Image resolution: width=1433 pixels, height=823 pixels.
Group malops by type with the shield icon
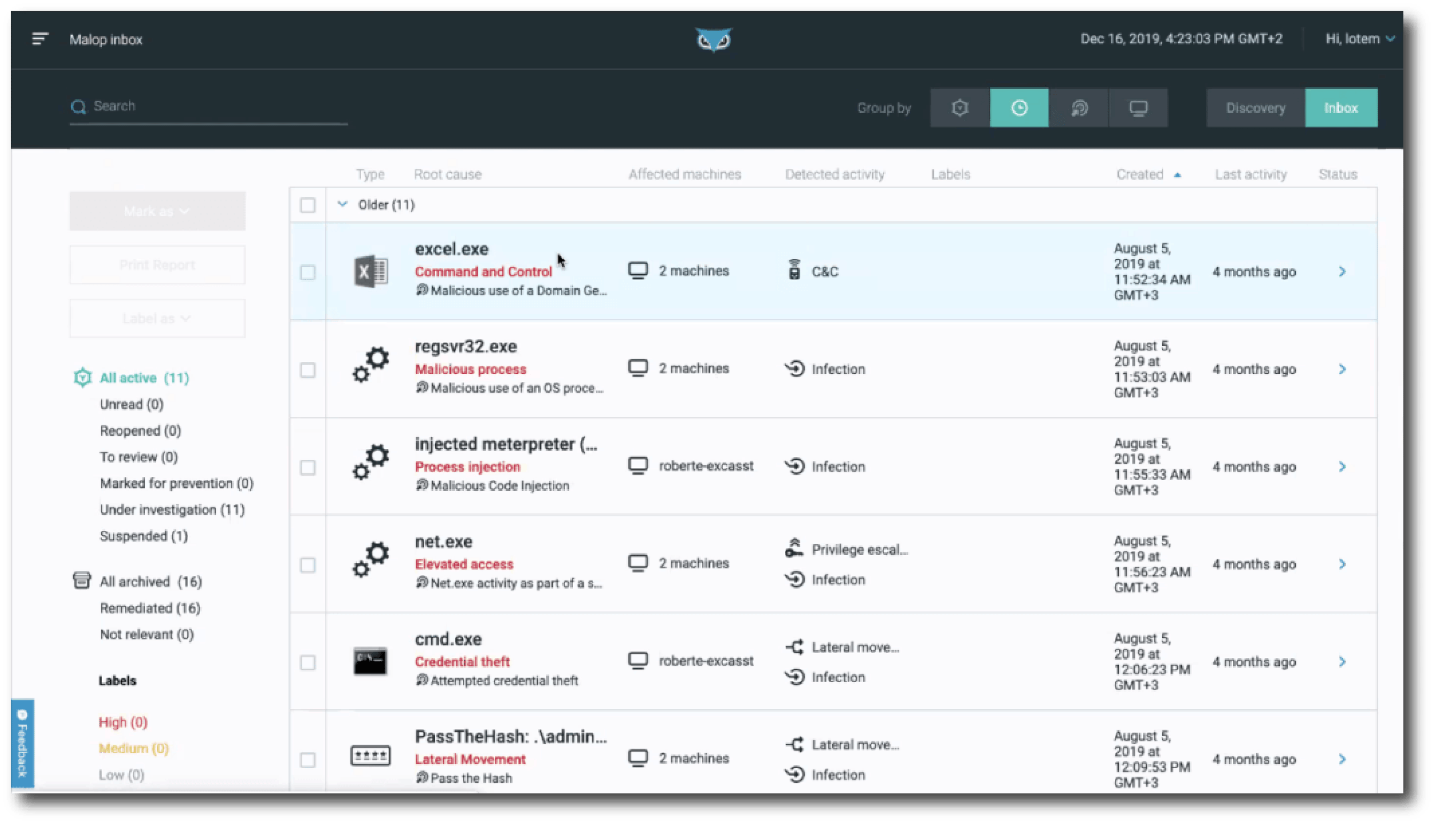coord(960,107)
